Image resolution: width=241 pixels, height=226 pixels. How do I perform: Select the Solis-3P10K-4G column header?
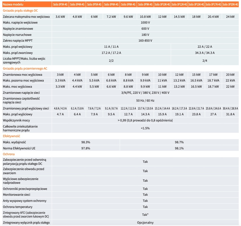click(162, 4)
